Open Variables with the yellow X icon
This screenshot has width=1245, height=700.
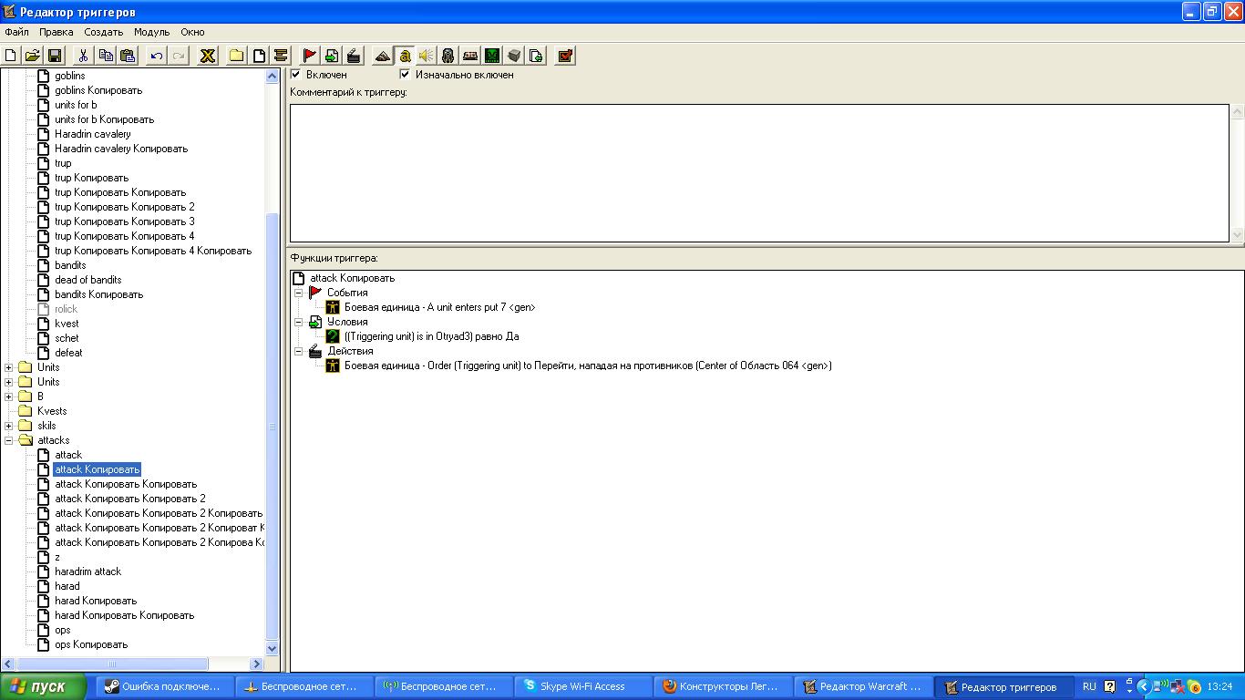coord(208,56)
